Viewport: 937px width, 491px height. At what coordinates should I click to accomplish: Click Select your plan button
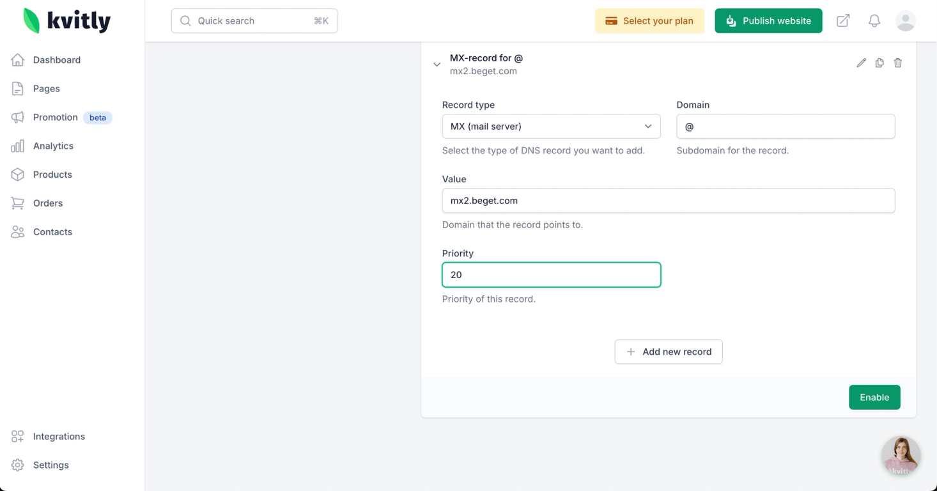(649, 21)
